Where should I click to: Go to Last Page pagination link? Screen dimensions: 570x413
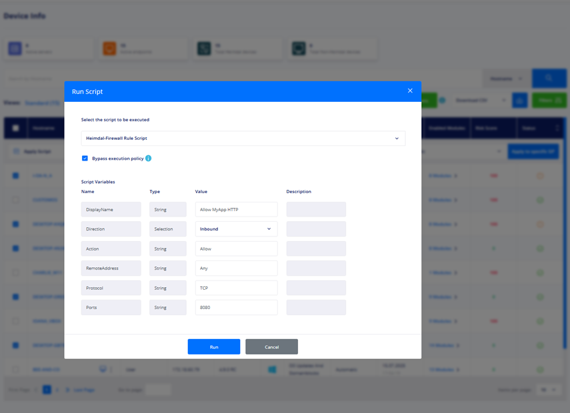84,390
